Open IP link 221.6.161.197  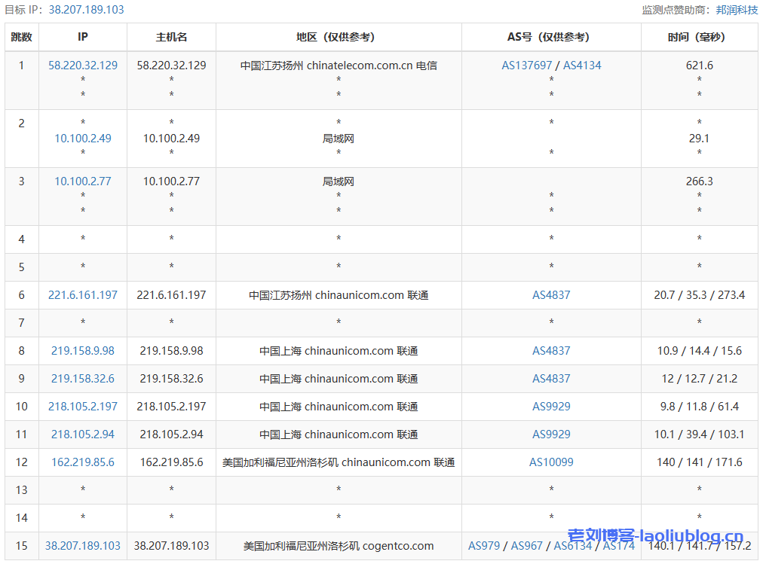coord(83,295)
